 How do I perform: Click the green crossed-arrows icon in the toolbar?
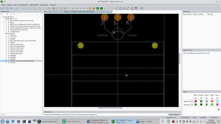pyautogui.click(x=65, y=8)
